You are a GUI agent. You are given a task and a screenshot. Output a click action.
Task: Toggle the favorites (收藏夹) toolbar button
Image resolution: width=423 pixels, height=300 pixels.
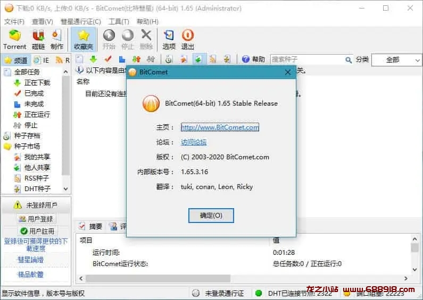click(x=84, y=39)
